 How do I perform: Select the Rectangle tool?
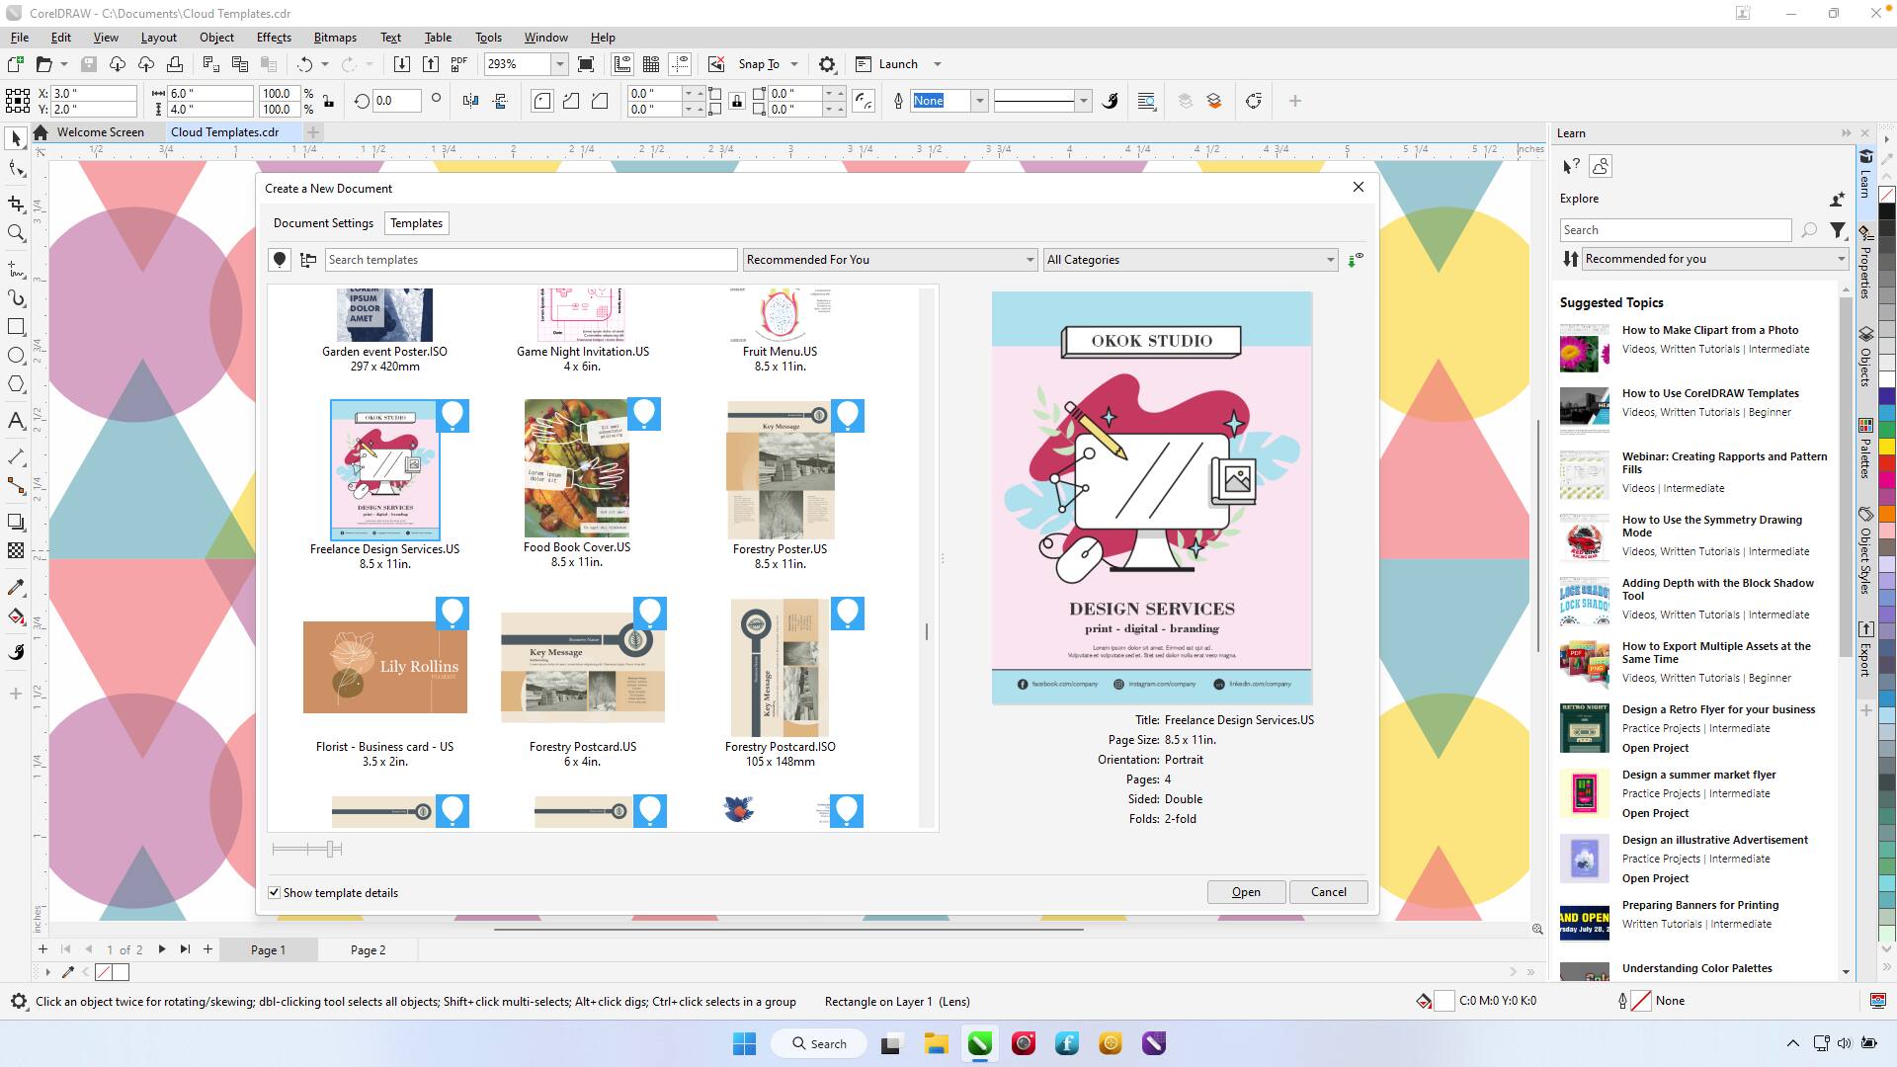pyautogui.click(x=16, y=327)
